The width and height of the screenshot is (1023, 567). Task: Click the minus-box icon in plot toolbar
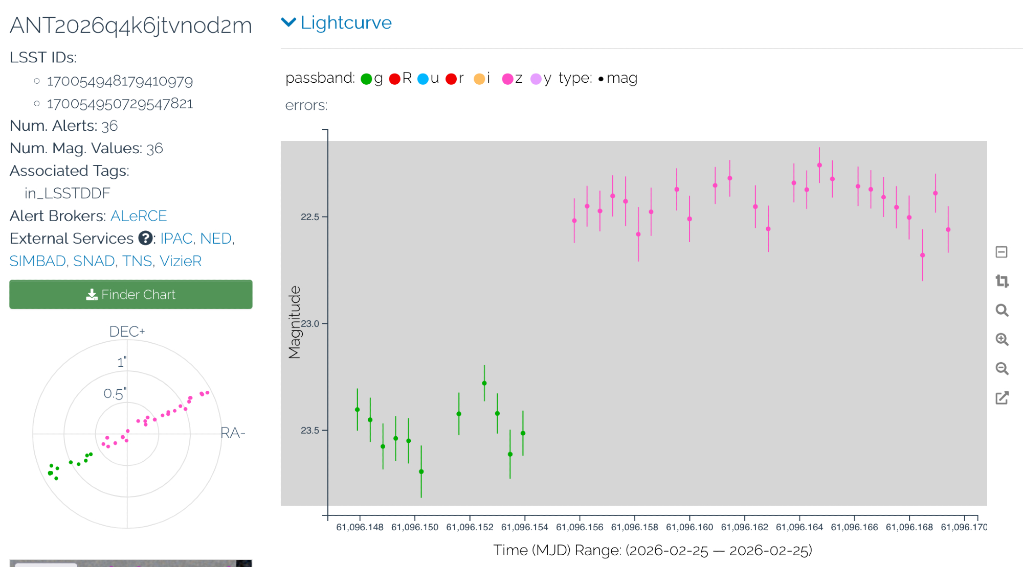tap(1002, 252)
